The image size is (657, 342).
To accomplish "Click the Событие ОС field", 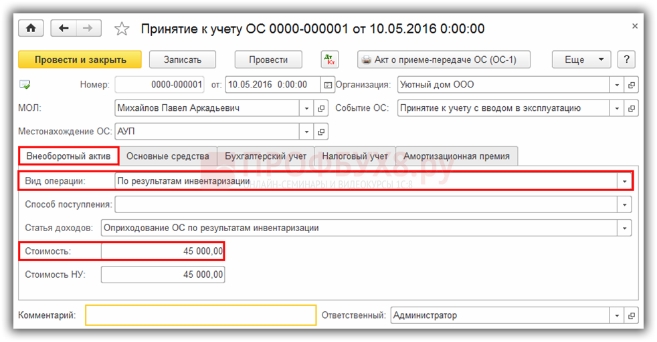I will pos(503,108).
